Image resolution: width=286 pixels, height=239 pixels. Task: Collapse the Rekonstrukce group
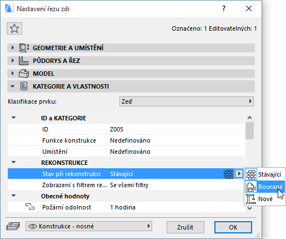pyautogui.click(x=13, y=162)
